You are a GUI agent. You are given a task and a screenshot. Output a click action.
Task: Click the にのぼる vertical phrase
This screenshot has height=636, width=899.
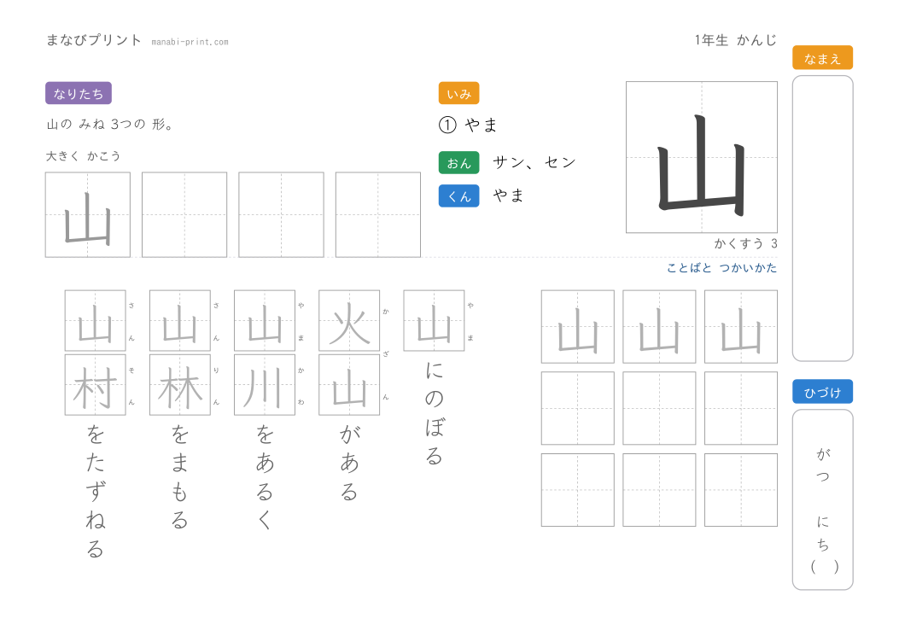(434, 413)
